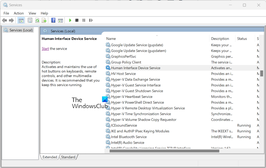Click the Human Interface Device Service heading

[x=69, y=39]
